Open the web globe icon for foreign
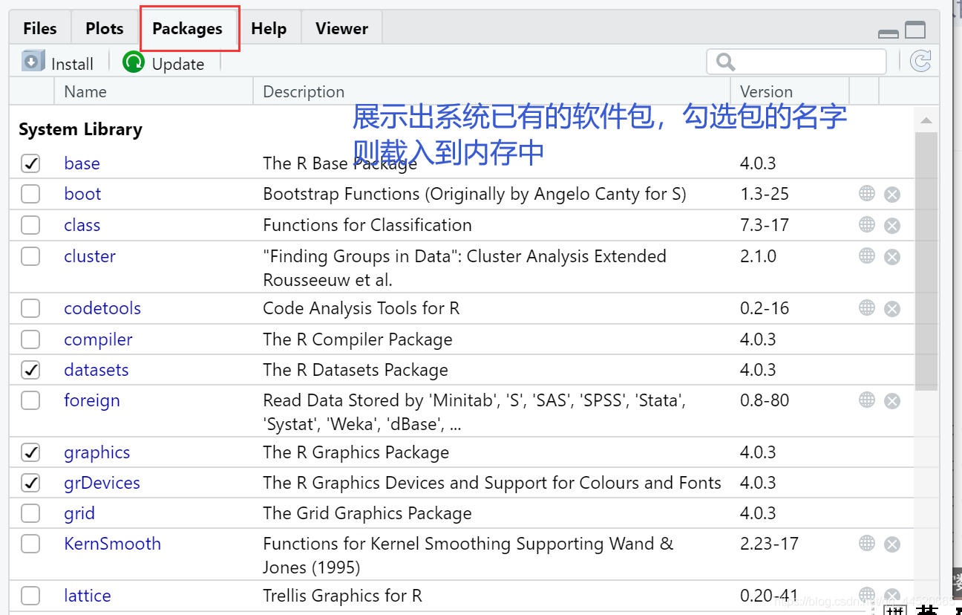Viewport: 962px width, 615px height. [x=866, y=400]
